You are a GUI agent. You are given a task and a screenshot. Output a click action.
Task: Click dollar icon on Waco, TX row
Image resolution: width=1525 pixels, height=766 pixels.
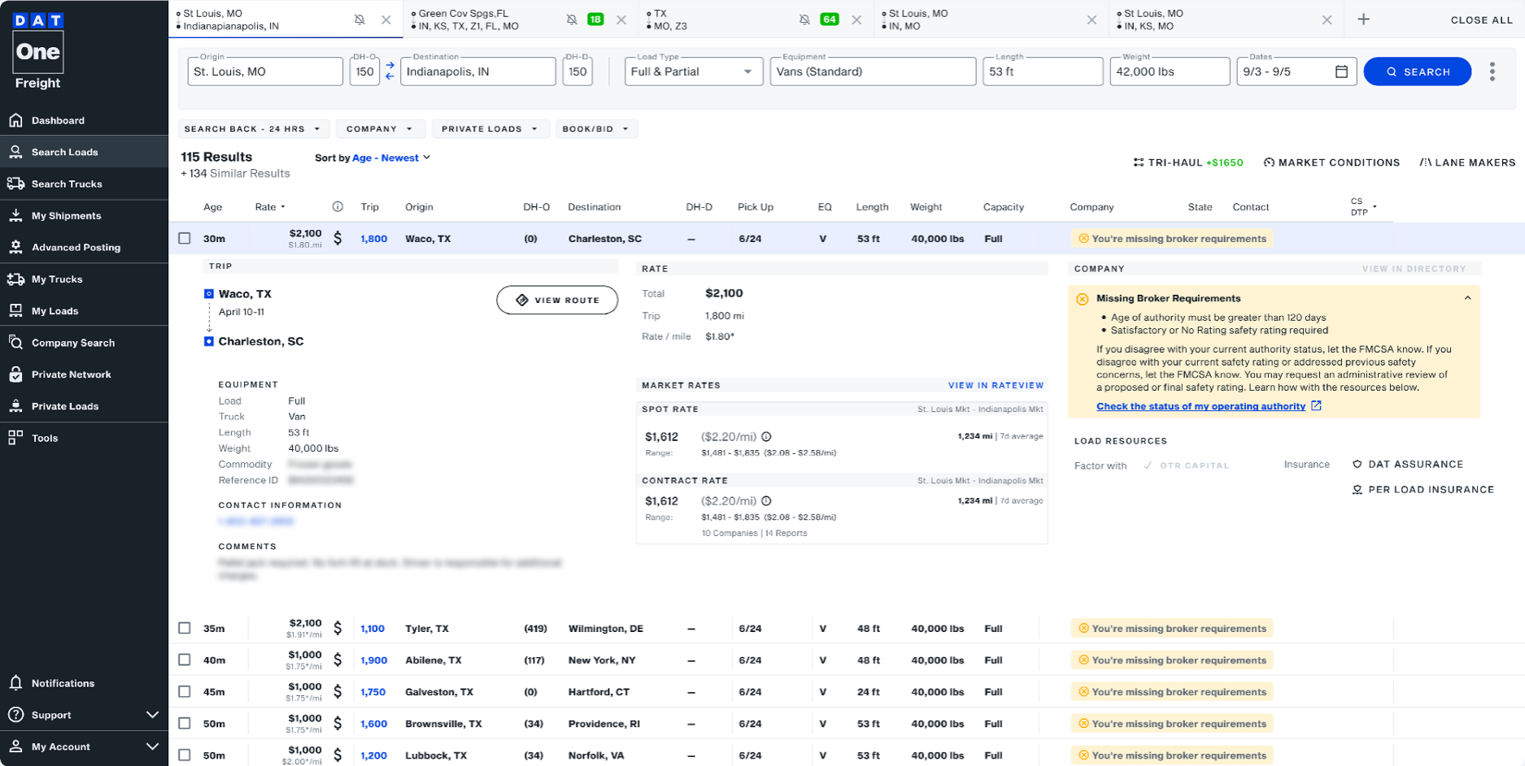click(x=338, y=238)
